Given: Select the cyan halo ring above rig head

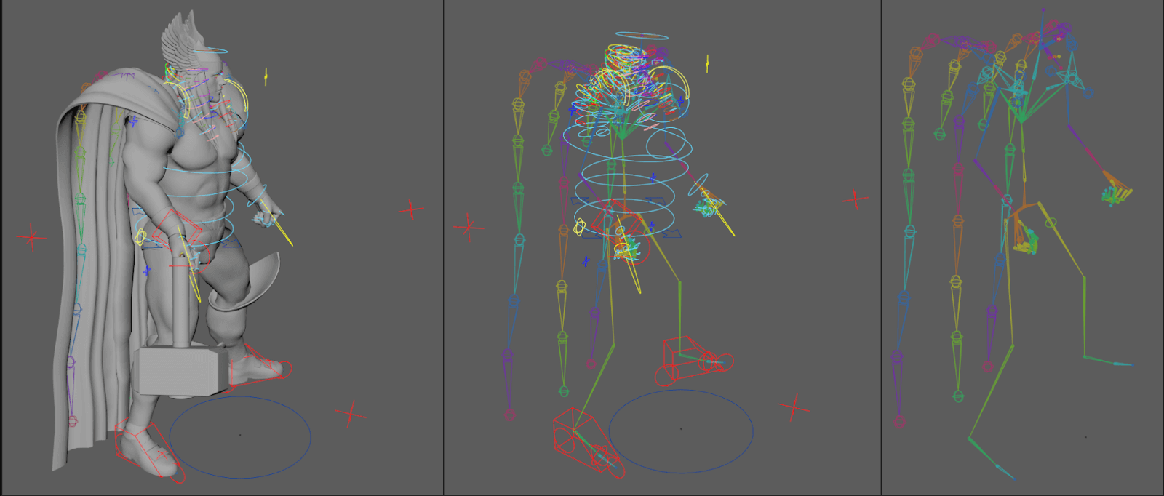Looking at the screenshot, I should pos(642,36).
